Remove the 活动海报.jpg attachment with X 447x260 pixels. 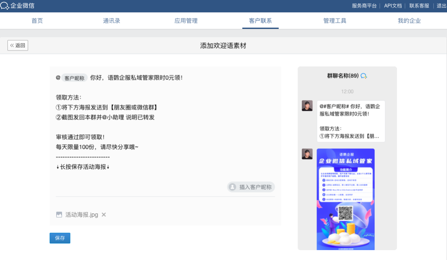104,215
